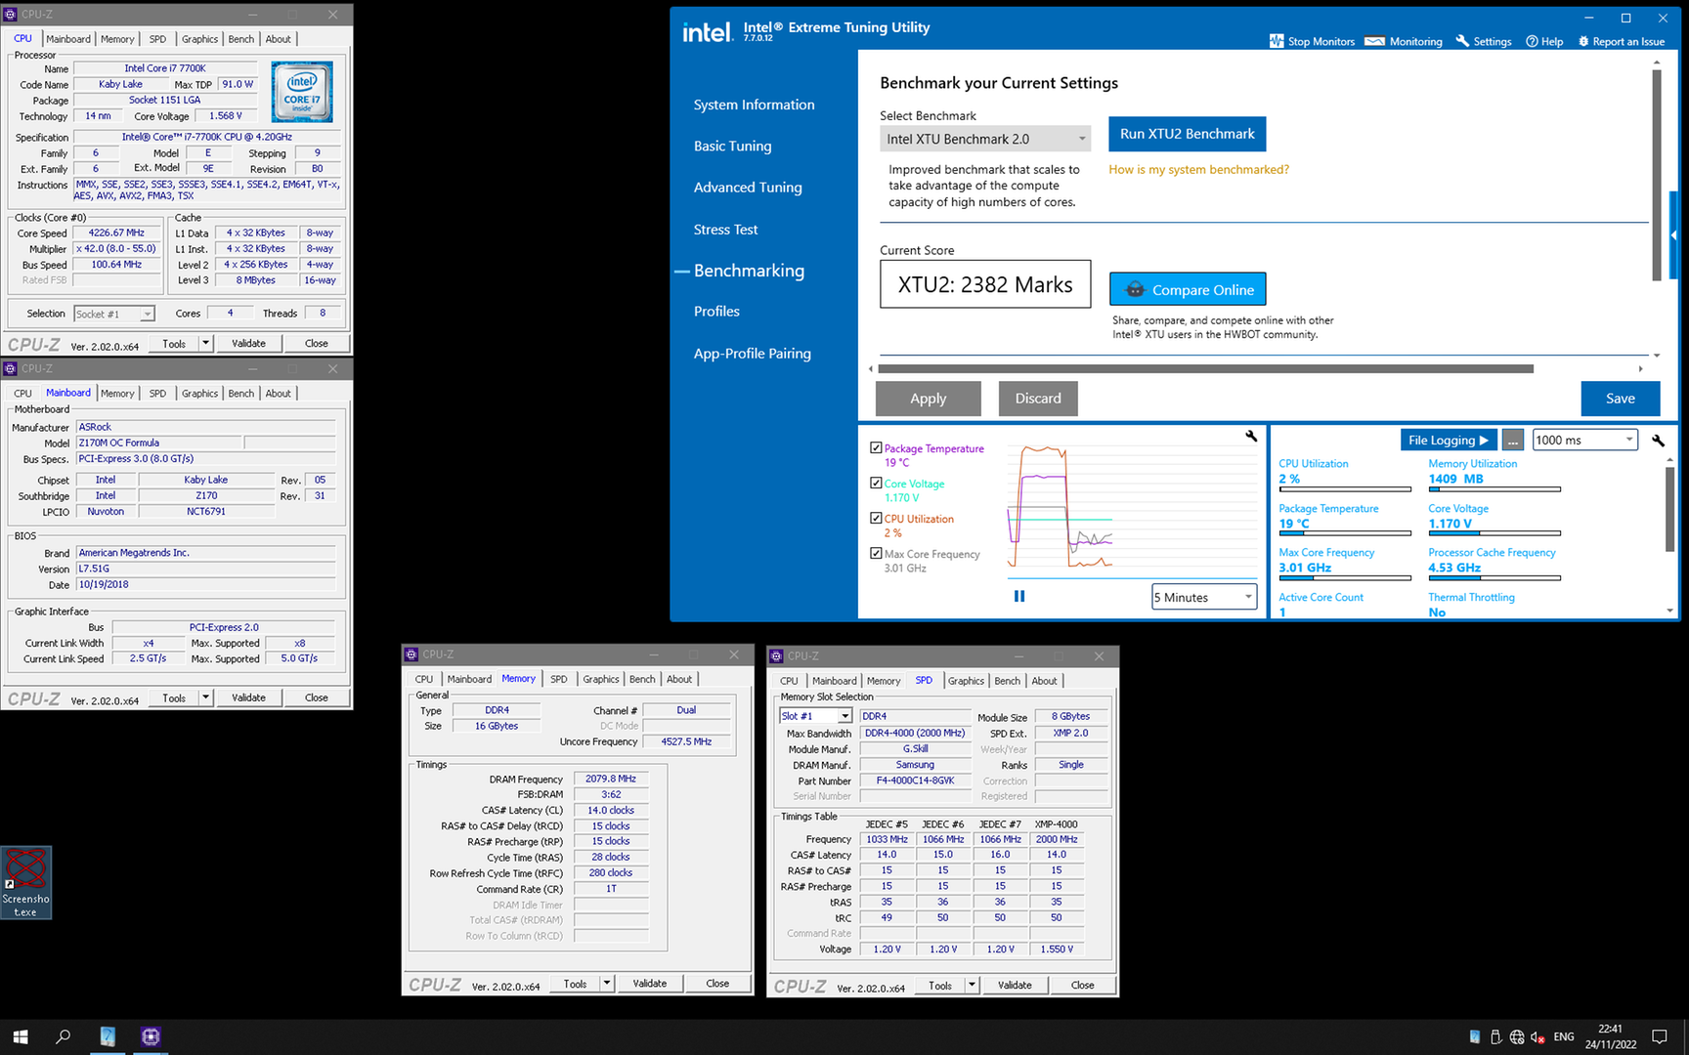Open graph settings wrench in monitor graph

click(x=1251, y=437)
